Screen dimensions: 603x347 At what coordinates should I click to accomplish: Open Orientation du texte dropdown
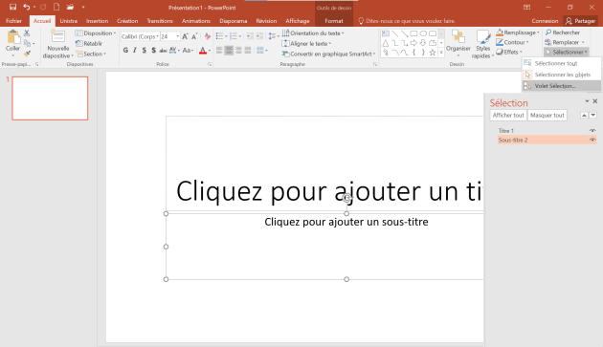tap(313, 33)
